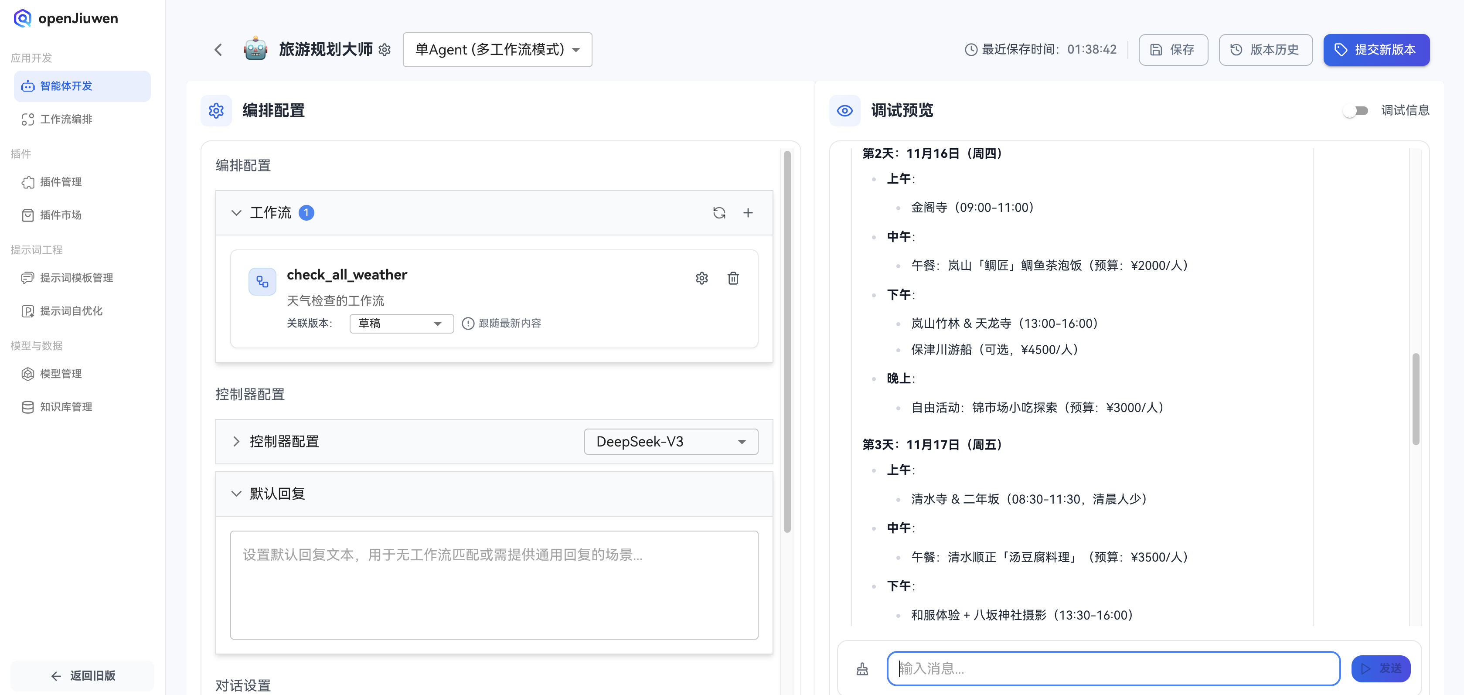1464x695 pixels.
Task: Collapse the 工作流 section
Action: tap(236, 212)
